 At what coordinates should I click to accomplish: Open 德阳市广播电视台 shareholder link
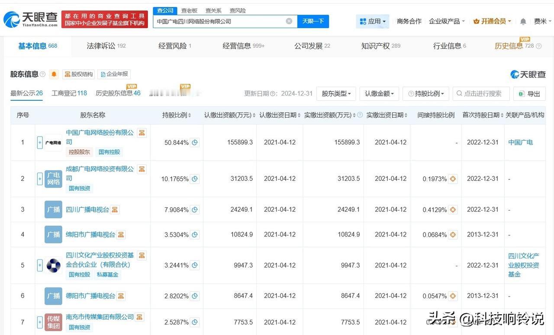[90, 296]
